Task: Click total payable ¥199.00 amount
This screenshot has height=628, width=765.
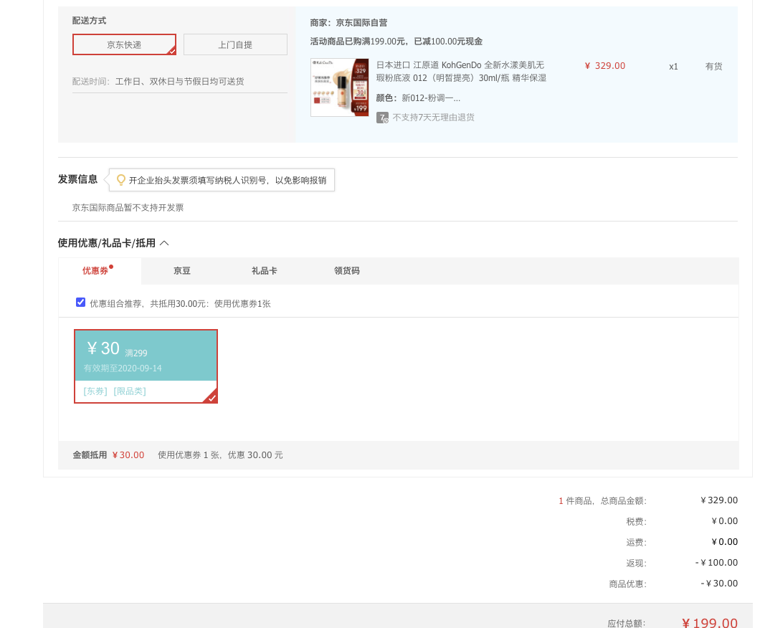Action: tap(709, 622)
